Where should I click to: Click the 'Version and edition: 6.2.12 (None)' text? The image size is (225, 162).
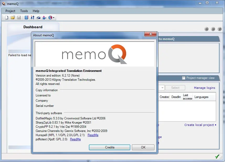pyautogui.click(x=57, y=76)
